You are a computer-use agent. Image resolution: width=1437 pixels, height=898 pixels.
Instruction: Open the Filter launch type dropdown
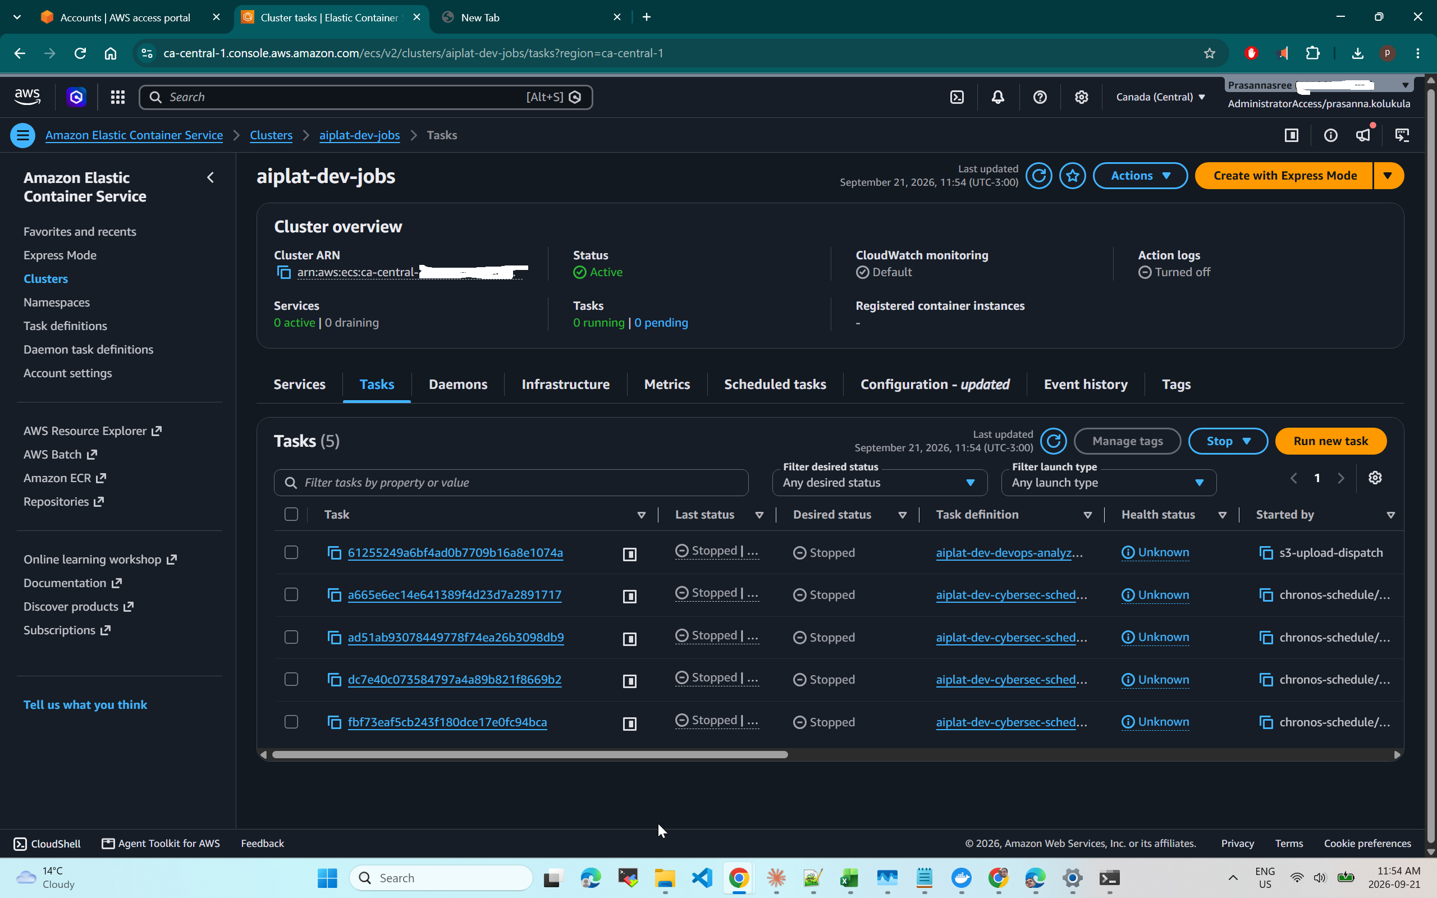(1109, 483)
